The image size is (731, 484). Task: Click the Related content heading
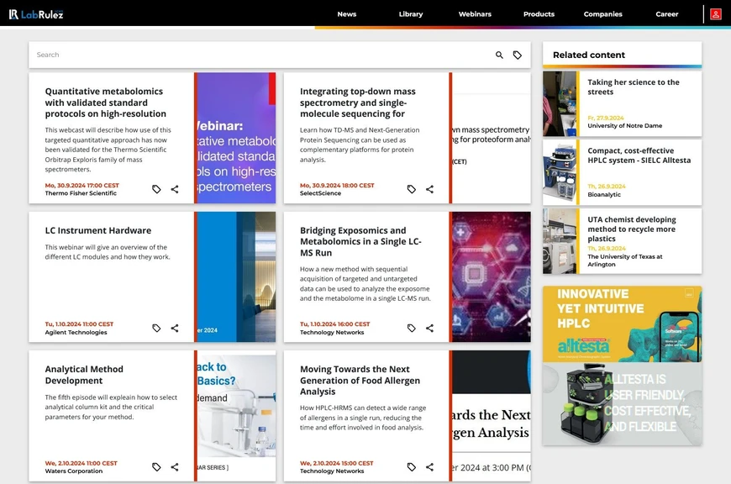click(589, 55)
